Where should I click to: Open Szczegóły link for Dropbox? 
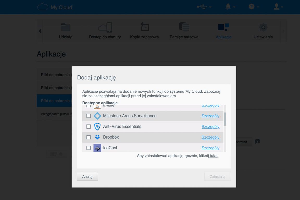pyautogui.click(x=210, y=137)
